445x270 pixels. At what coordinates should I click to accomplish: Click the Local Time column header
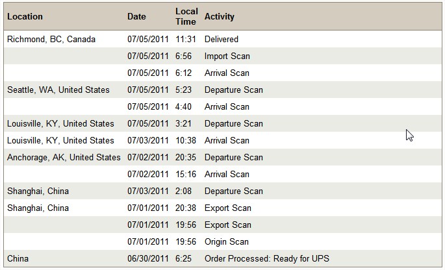(x=186, y=16)
